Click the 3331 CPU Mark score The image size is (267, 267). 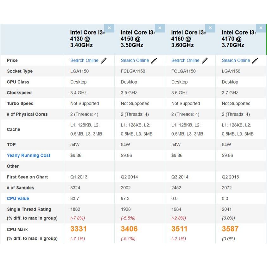[79, 229]
